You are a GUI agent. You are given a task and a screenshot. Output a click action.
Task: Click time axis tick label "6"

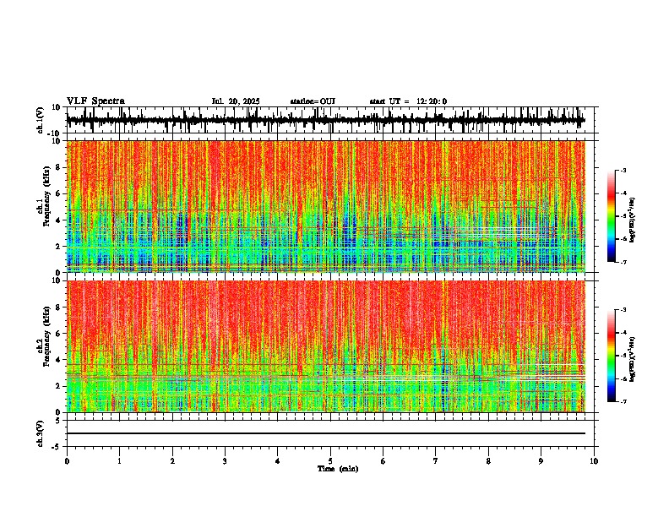coord(383,461)
